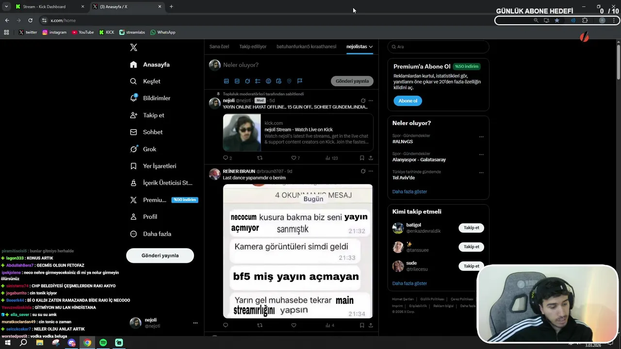Open the WhatsApp bookmark

click(x=163, y=32)
